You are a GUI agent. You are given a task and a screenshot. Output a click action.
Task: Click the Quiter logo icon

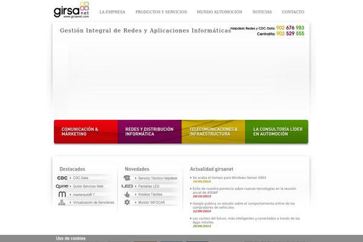coord(62,186)
